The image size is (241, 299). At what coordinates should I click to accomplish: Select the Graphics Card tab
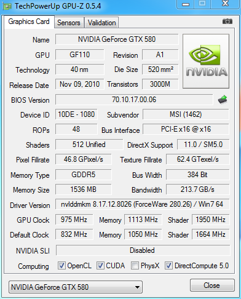[29, 22]
